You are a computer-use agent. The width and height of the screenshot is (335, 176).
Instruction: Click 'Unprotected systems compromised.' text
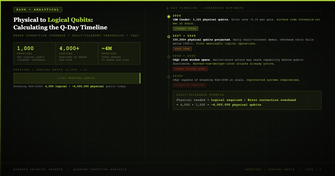273,80
